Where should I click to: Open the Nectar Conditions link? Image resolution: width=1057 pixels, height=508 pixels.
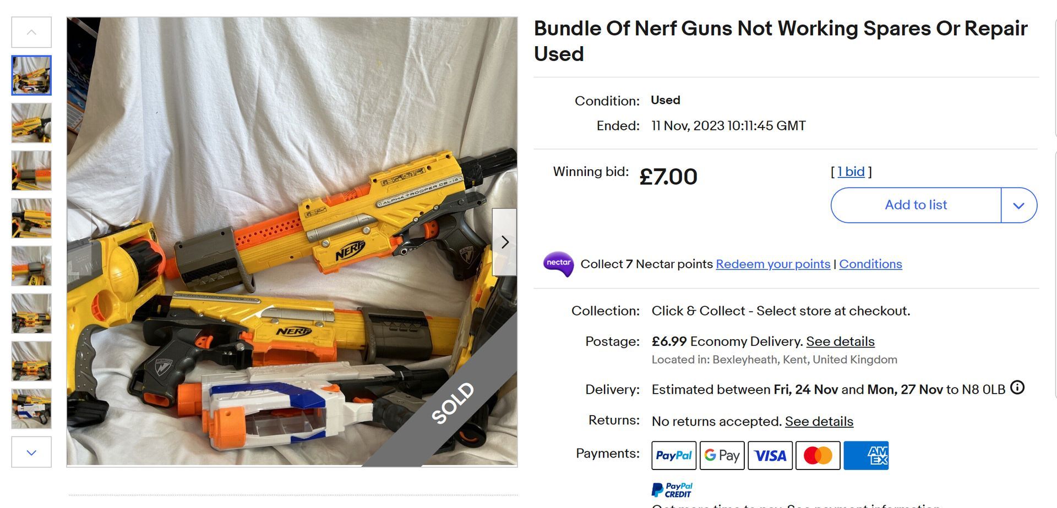point(870,264)
